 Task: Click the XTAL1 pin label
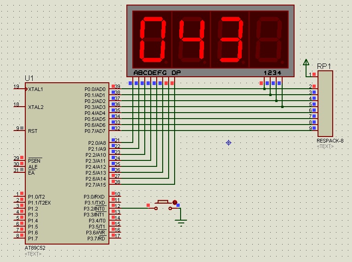(35, 89)
